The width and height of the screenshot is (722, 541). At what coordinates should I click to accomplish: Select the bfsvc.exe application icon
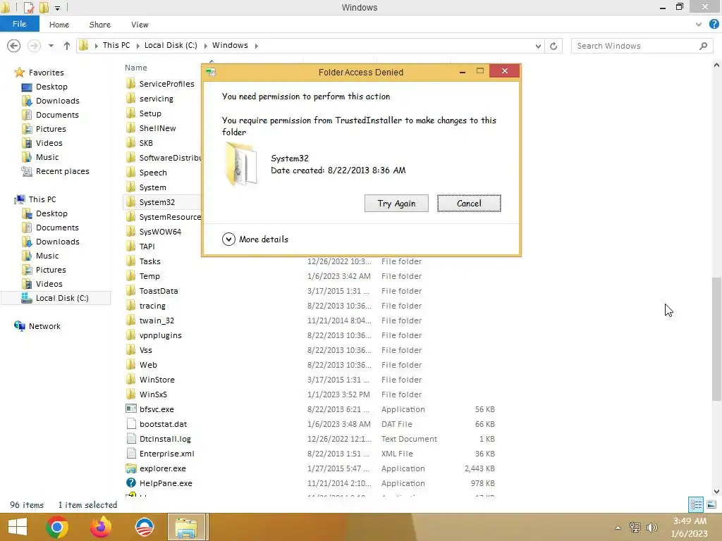130,409
